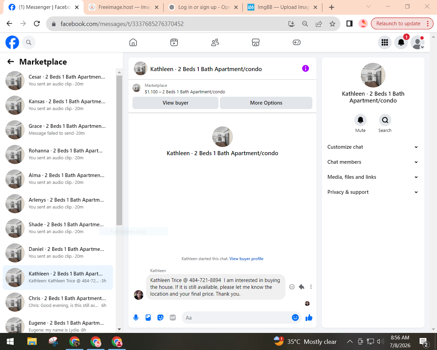Open File Explorer from taskbar
Screen dimensions: 437x350
[x=32, y=341]
